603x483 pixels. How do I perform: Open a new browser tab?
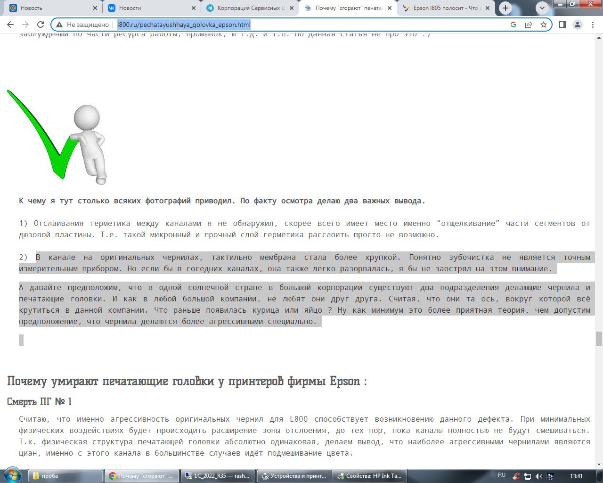(x=505, y=8)
